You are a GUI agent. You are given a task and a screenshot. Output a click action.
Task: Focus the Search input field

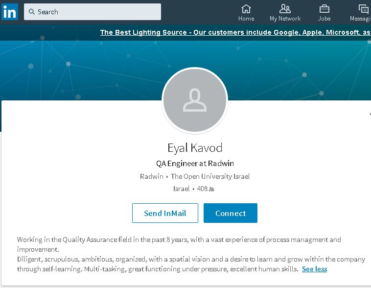click(x=97, y=12)
